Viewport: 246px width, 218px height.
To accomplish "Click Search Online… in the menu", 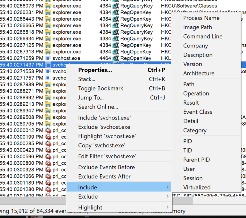I will tap(98, 107).
